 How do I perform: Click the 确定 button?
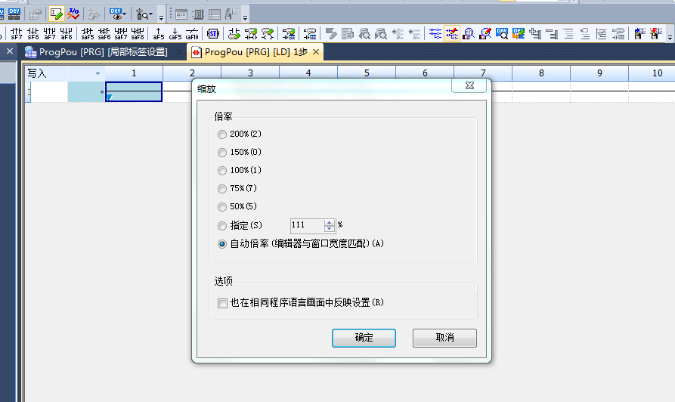click(x=364, y=338)
